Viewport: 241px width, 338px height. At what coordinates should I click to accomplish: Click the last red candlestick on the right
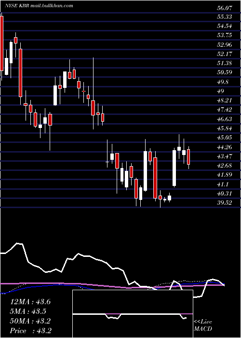pyautogui.click(x=188, y=157)
